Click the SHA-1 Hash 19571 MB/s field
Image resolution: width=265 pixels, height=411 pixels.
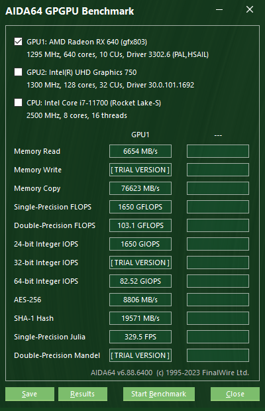140,318
